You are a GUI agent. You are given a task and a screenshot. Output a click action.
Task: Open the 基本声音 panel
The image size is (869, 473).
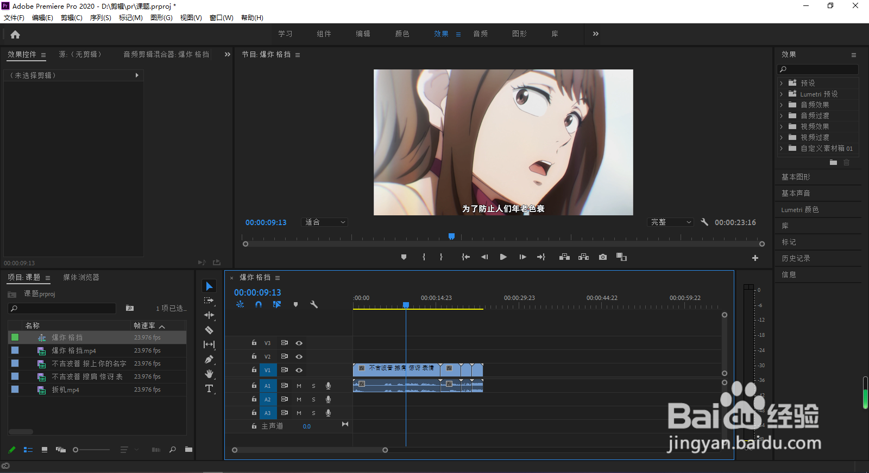pyautogui.click(x=796, y=193)
